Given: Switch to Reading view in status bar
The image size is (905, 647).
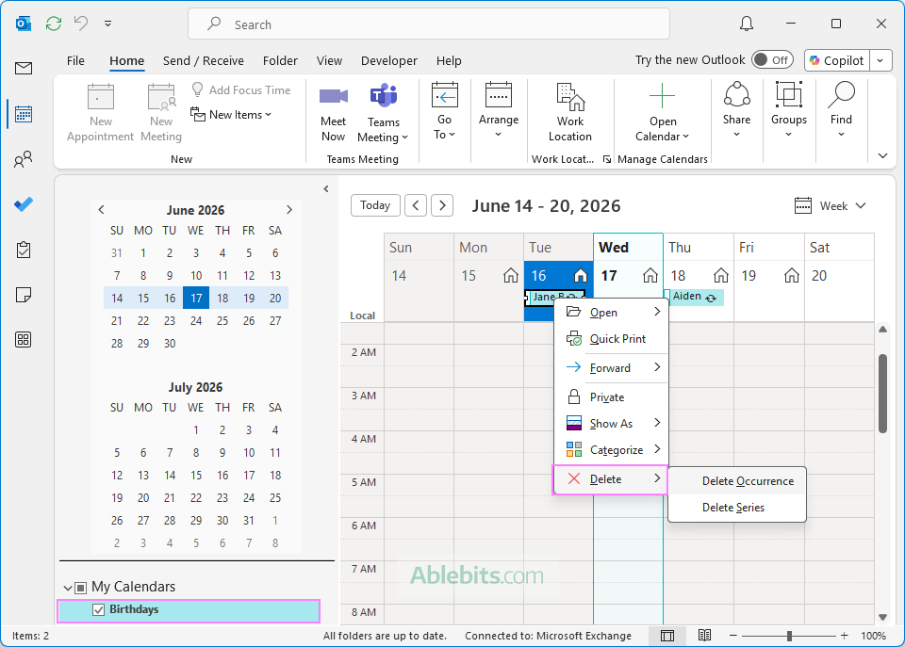Looking at the screenshot, I should (x=704, y=636).
